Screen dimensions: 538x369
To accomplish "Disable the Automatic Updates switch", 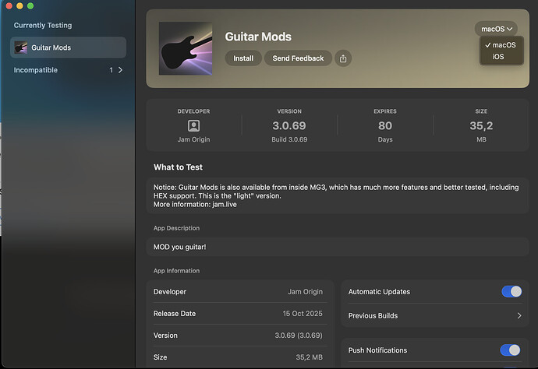I will pyautogui.click(x=511, y=292).
